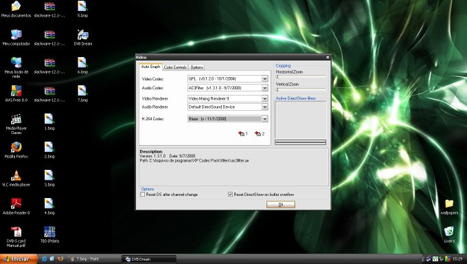This screenshot has width=467, height=264.
Task: Select the Adobe Reader 8 shortcut
Action: 16,206
